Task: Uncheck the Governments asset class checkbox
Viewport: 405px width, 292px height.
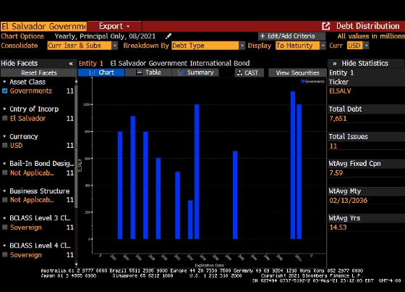Action: [x=4, y=91]
